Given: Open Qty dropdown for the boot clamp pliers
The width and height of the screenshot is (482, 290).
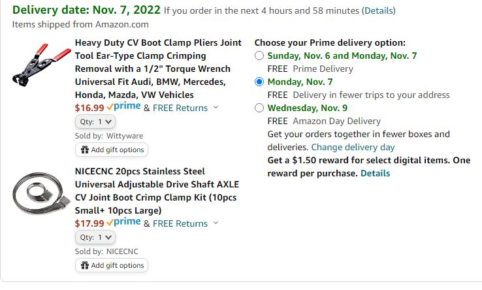Looking at the screenshot, I should [95, 121].
